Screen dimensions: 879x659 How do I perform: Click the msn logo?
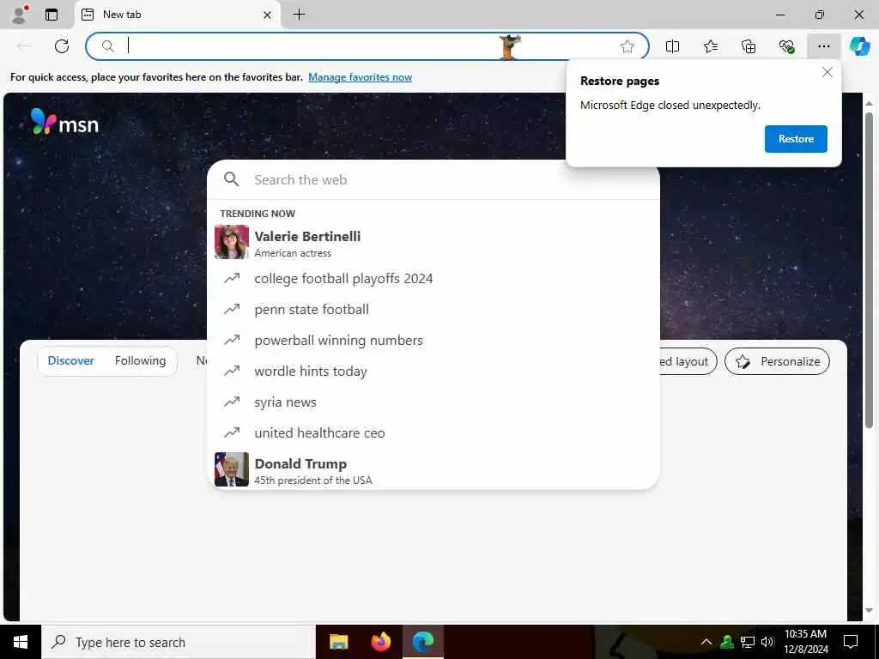click(x=64, y=122)
